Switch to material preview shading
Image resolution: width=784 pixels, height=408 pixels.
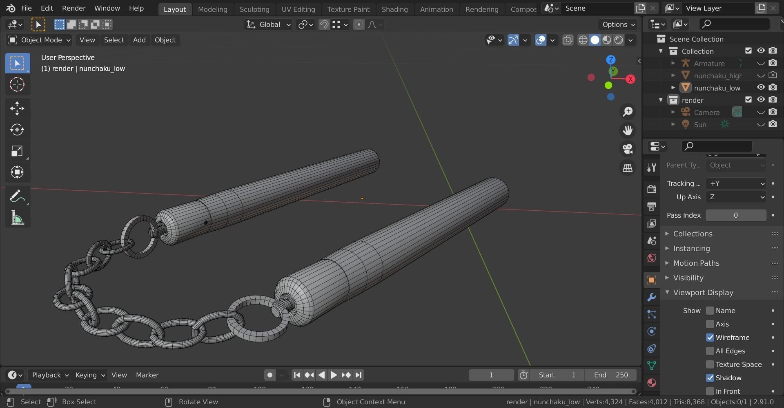[607, 40]
